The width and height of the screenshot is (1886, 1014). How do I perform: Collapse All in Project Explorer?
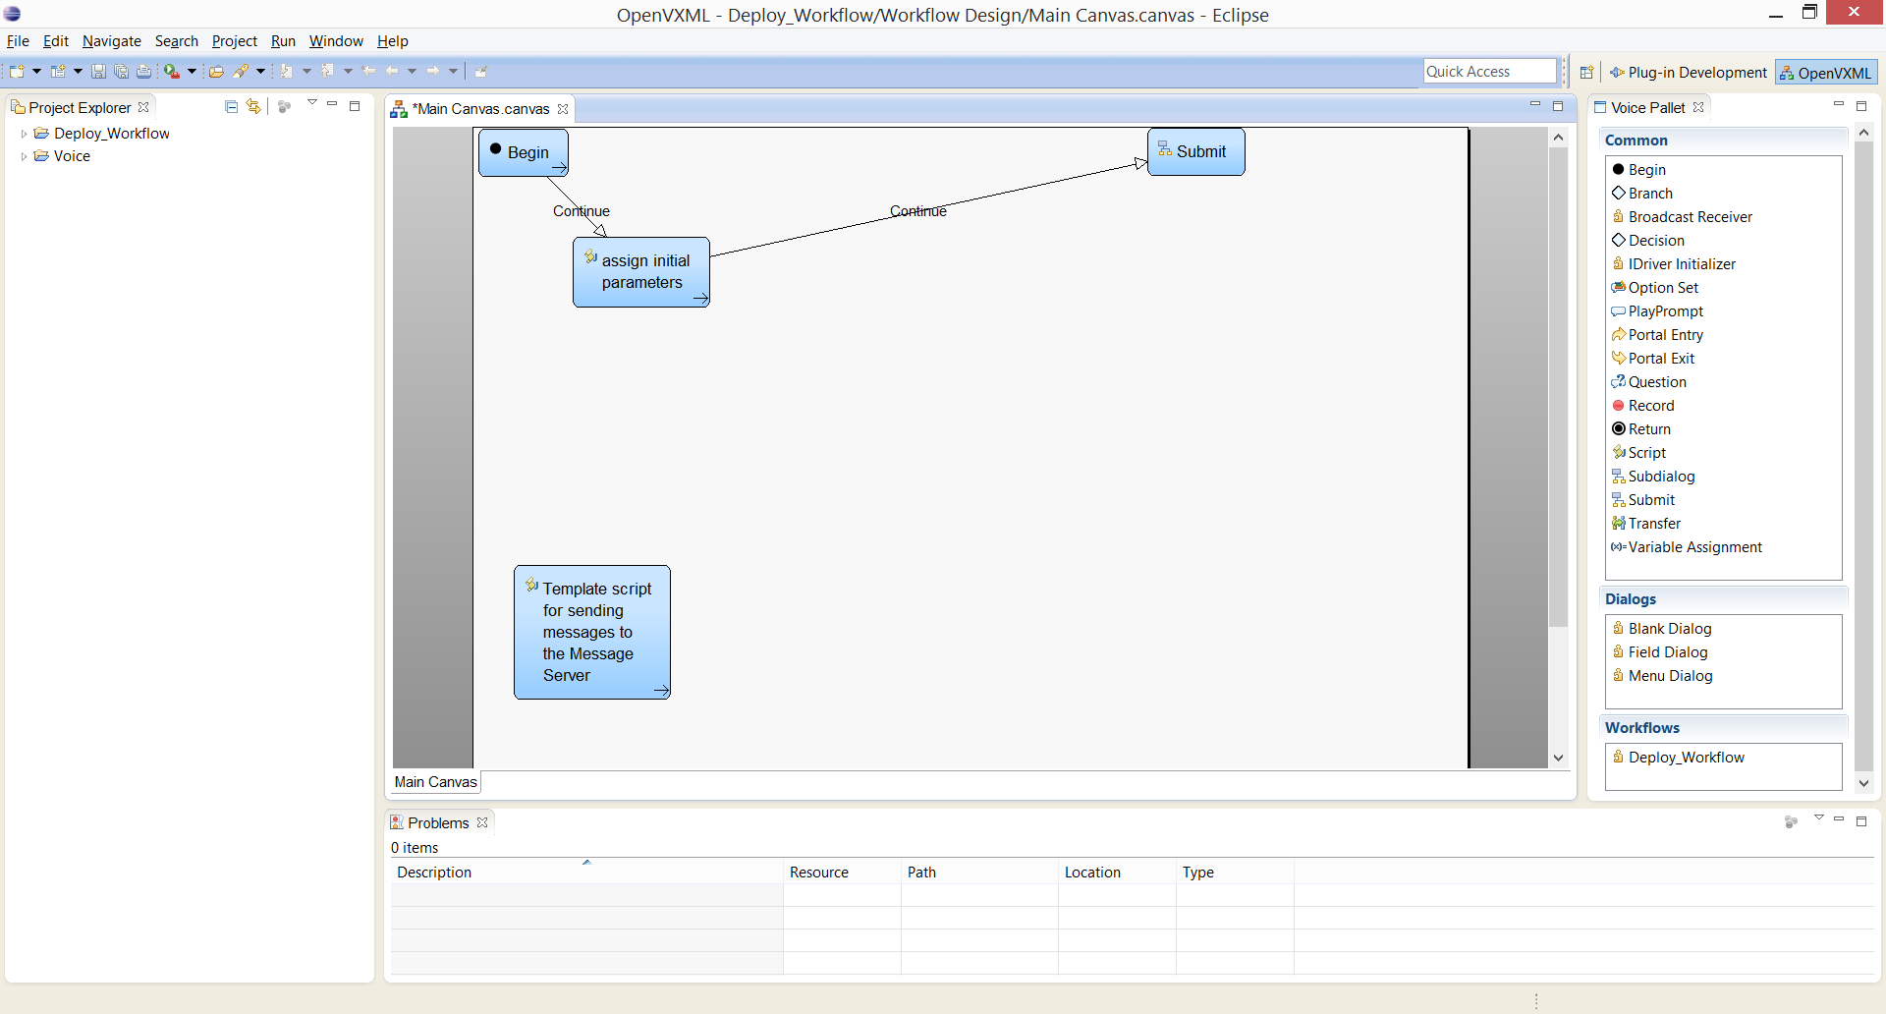[232, 106]
